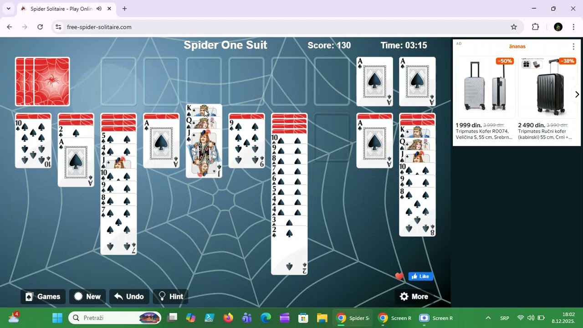Image resolution: width=583 pixels, height=328 pixels.
Task: Open Microsoft Teams in taskbar
Action: [247, 318]
